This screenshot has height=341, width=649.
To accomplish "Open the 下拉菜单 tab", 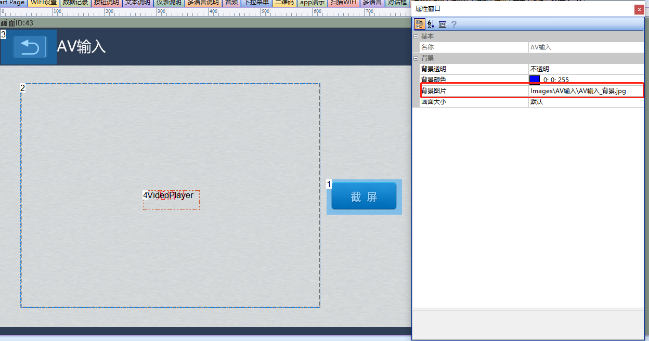I will [257, 3].
